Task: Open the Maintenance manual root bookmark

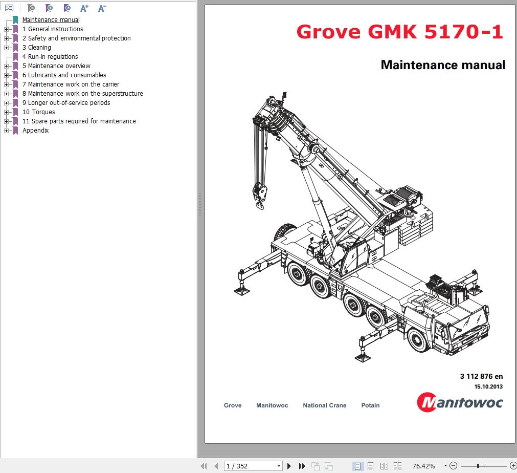Action: (x=51, y=20)
